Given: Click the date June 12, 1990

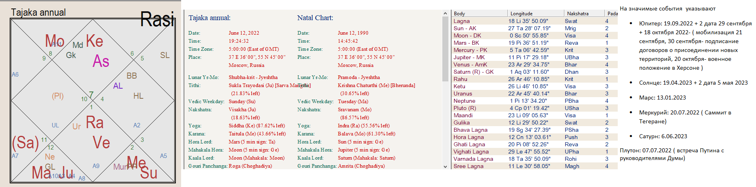Looking at the screenshot, I should click(x=353, y=33).
